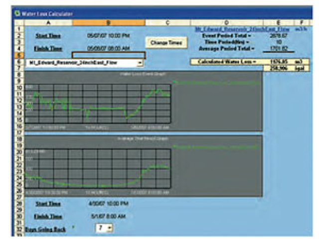Click the 05/08/07 08:00 AM finish value
The height and width of the screenshot is (242, 319).
(109, 48)
